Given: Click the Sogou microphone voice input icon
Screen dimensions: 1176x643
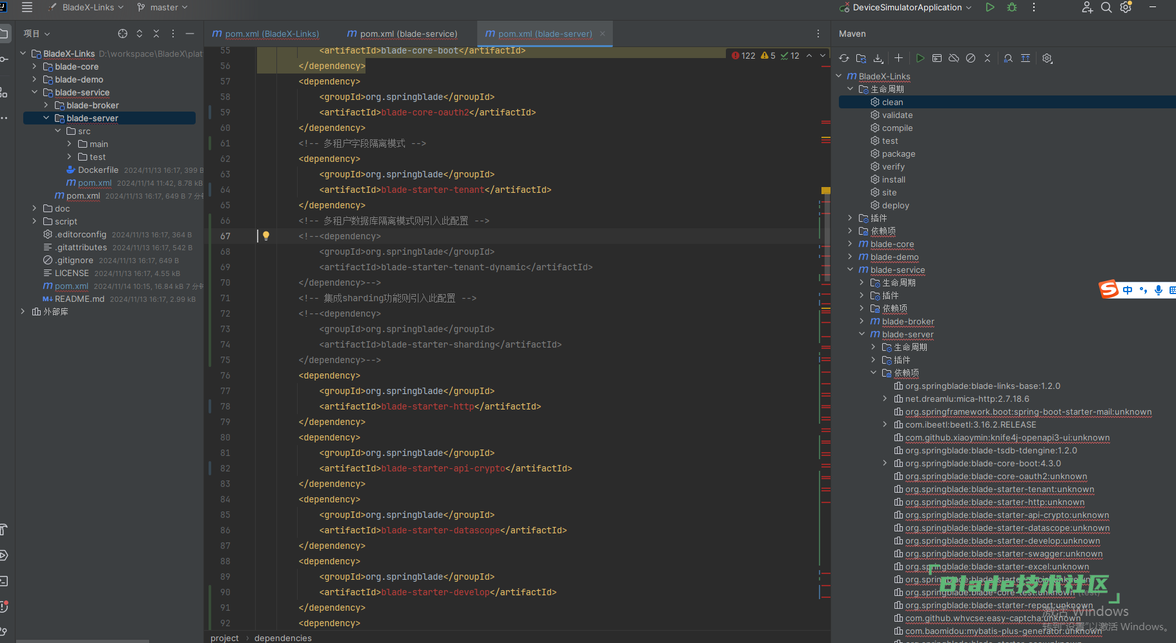Looking at the screenshot, I should coord(1159,290).
